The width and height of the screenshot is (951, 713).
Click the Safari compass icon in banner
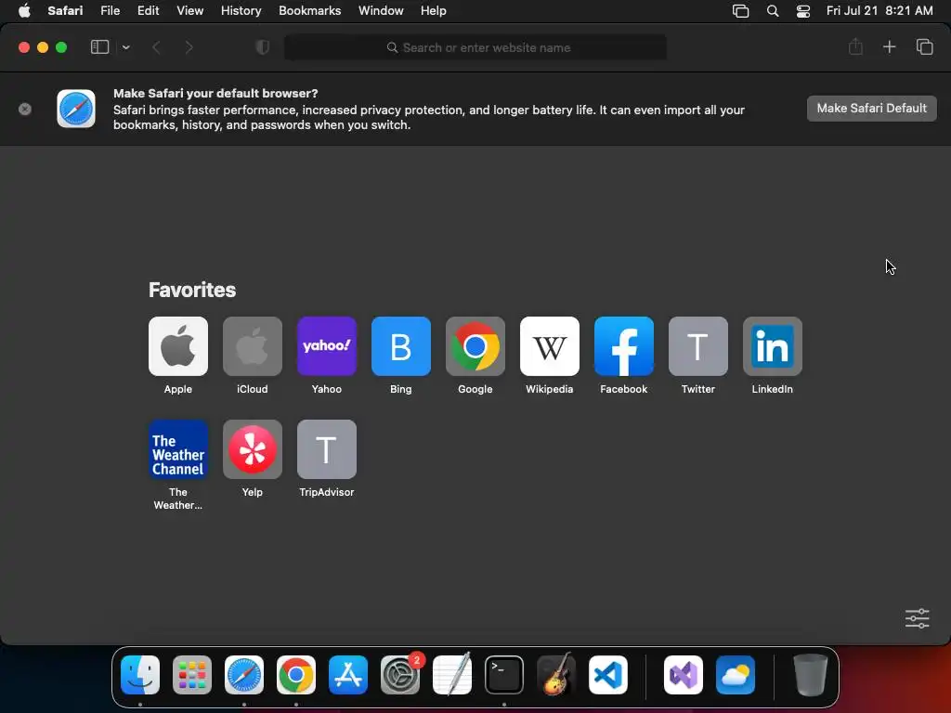coord(76,110)
